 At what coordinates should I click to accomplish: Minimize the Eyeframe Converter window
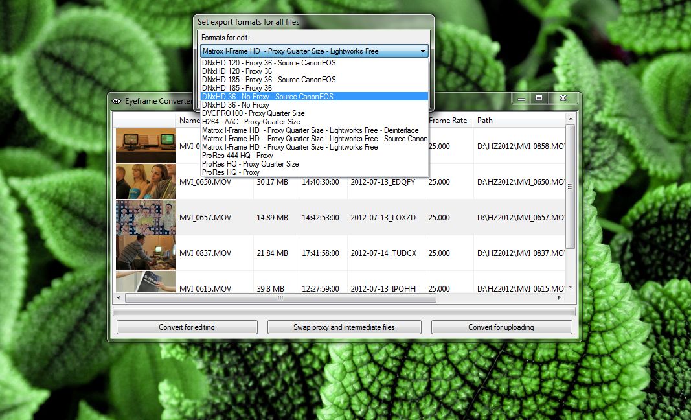coord(521,99)
